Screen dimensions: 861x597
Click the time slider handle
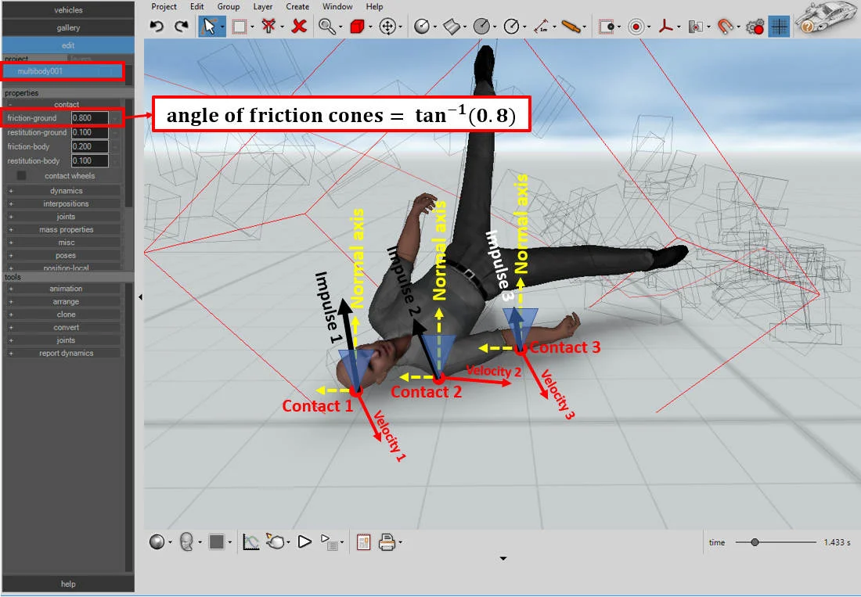point(755,542)
